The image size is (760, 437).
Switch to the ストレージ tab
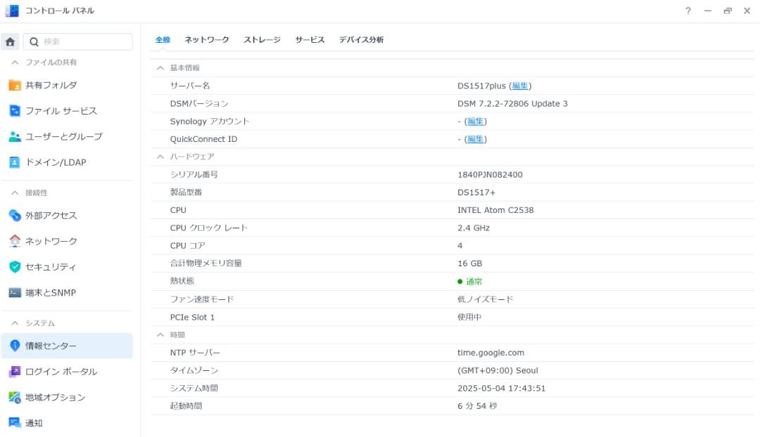pos(262,40)
